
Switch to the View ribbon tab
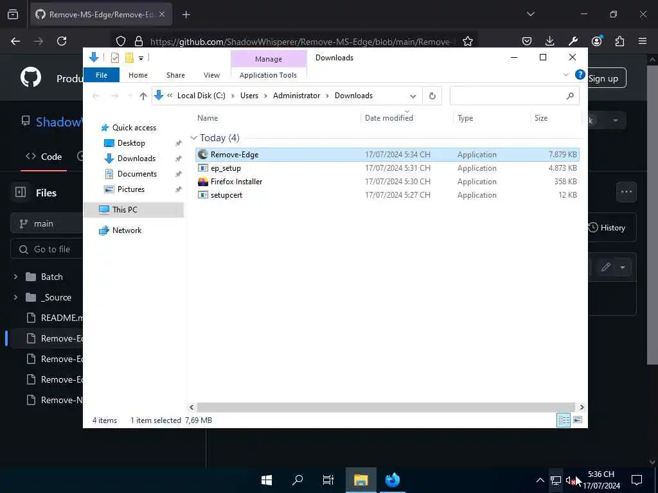point(211,75)
